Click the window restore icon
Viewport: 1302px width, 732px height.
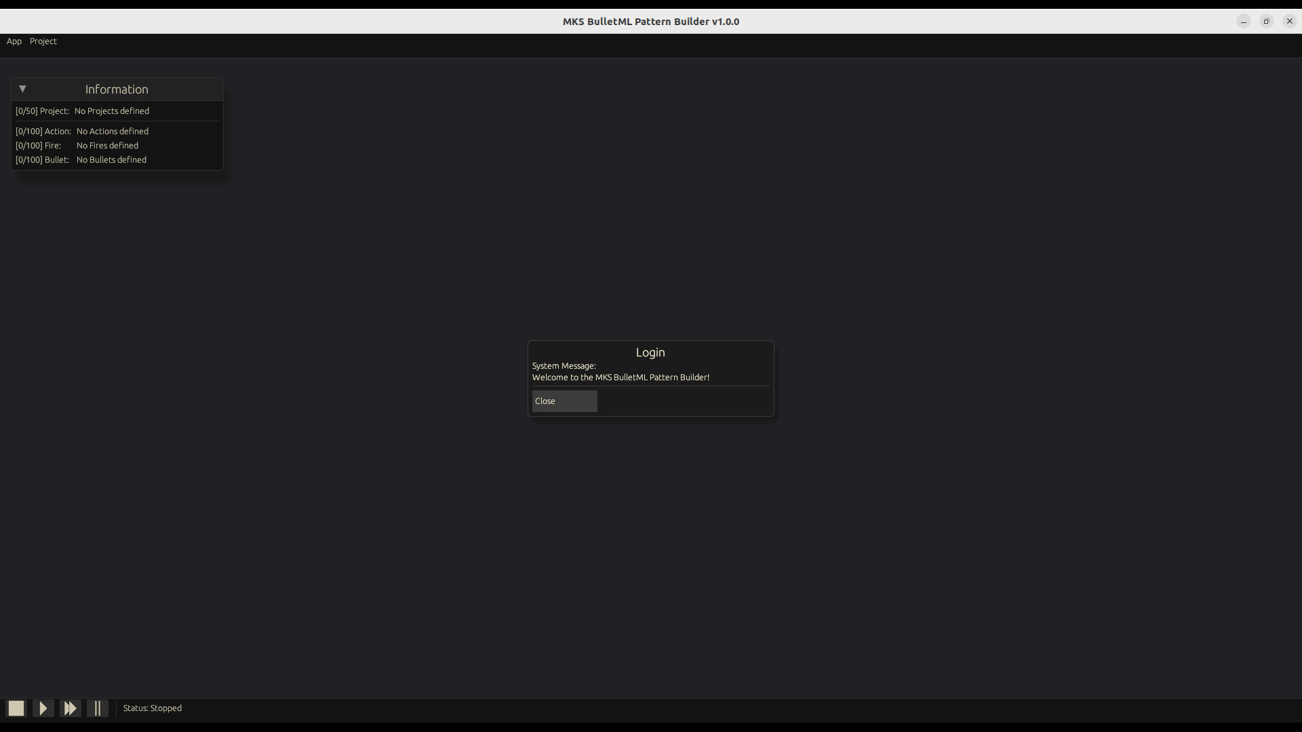coord(1266,21)
